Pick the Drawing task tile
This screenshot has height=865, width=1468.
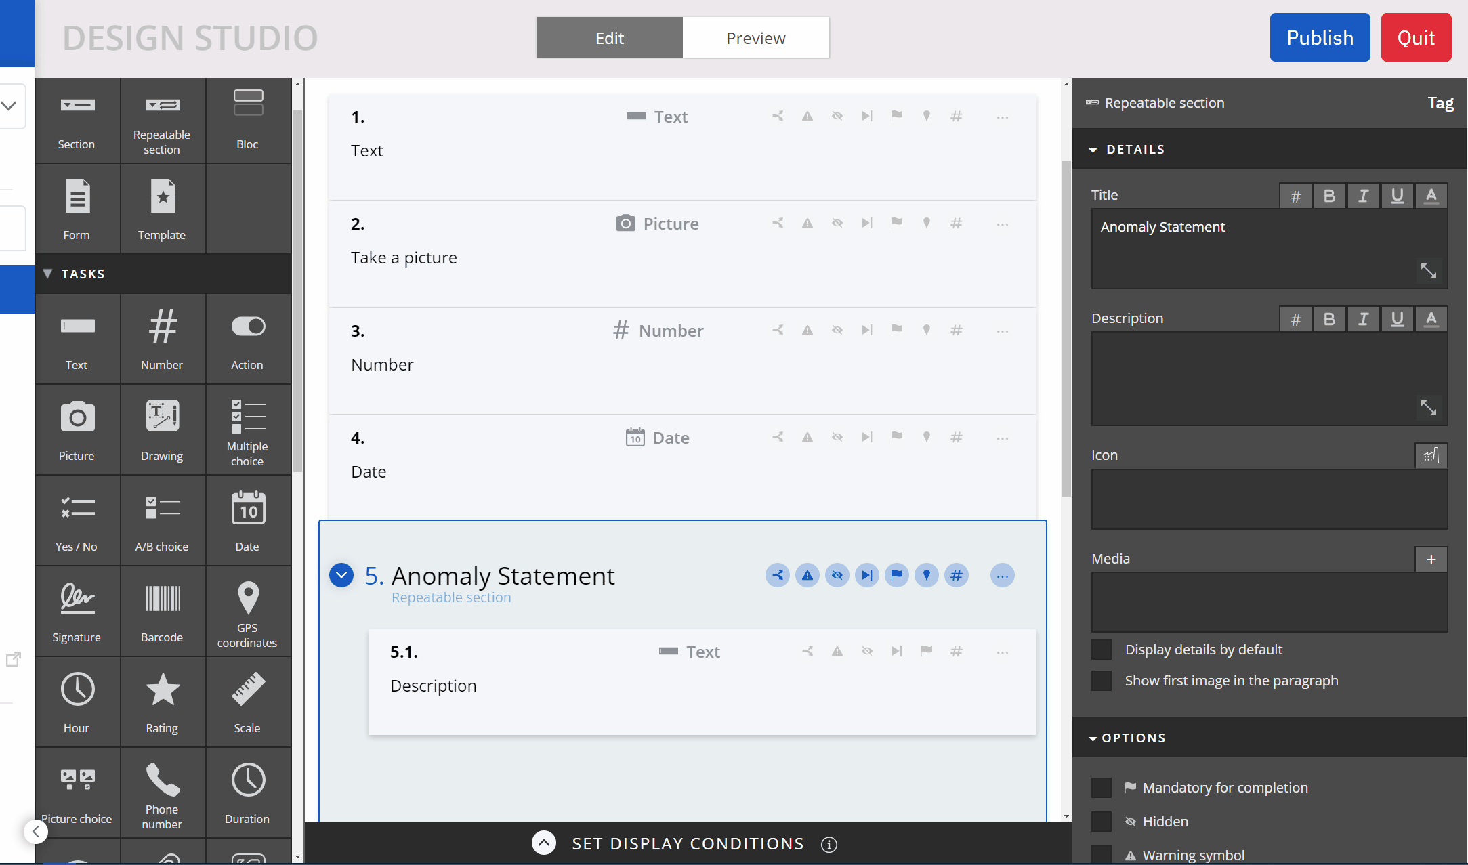pyautogui.click(x=162, y=430)
